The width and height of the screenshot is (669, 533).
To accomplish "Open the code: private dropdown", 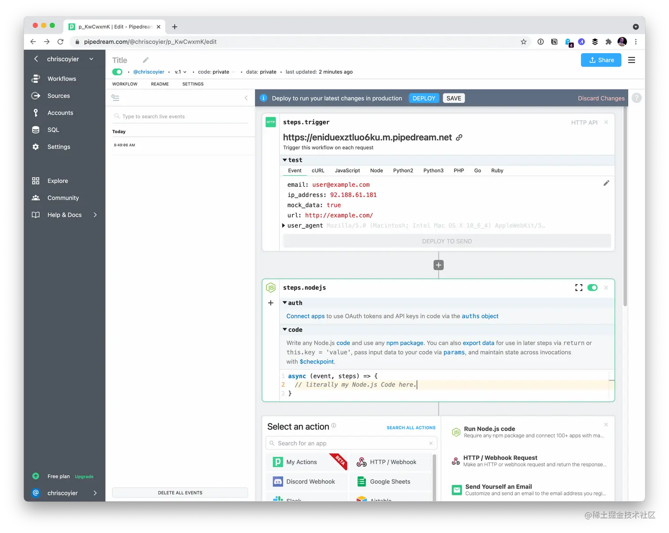I will click(x=216, y=72).
